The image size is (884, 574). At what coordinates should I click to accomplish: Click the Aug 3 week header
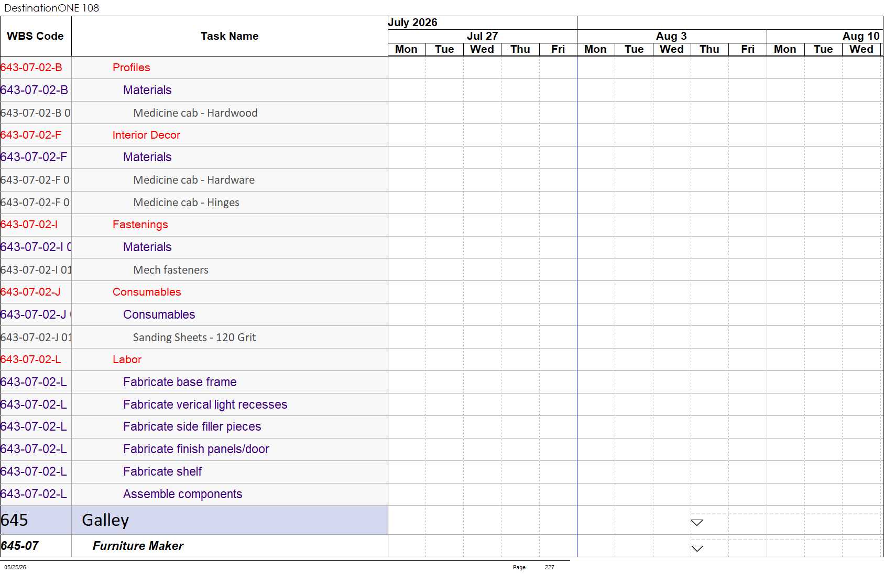(671, 36)
